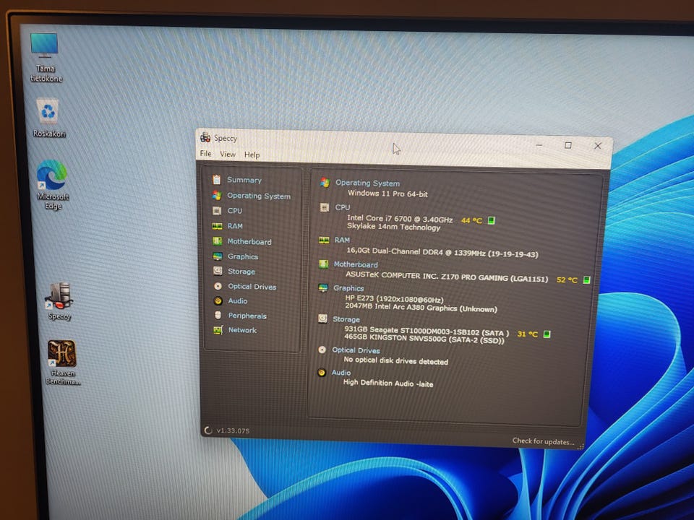Open the File menu
The height and width of the screenshot is (520, 694).
point(206,153)
